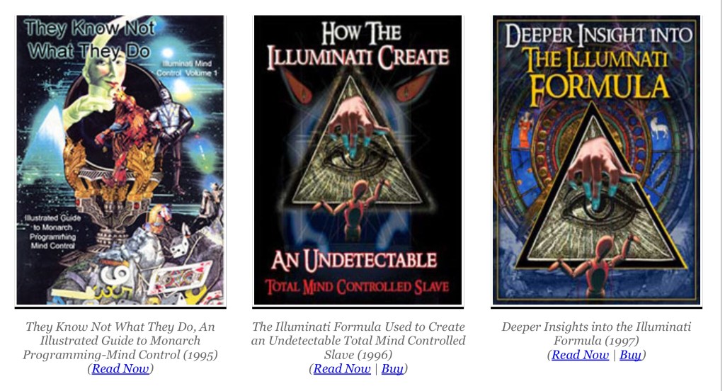The image size is (725, 391).
Task: Click An Undetectable text on middle cover
Action: [x=354, y=261]
